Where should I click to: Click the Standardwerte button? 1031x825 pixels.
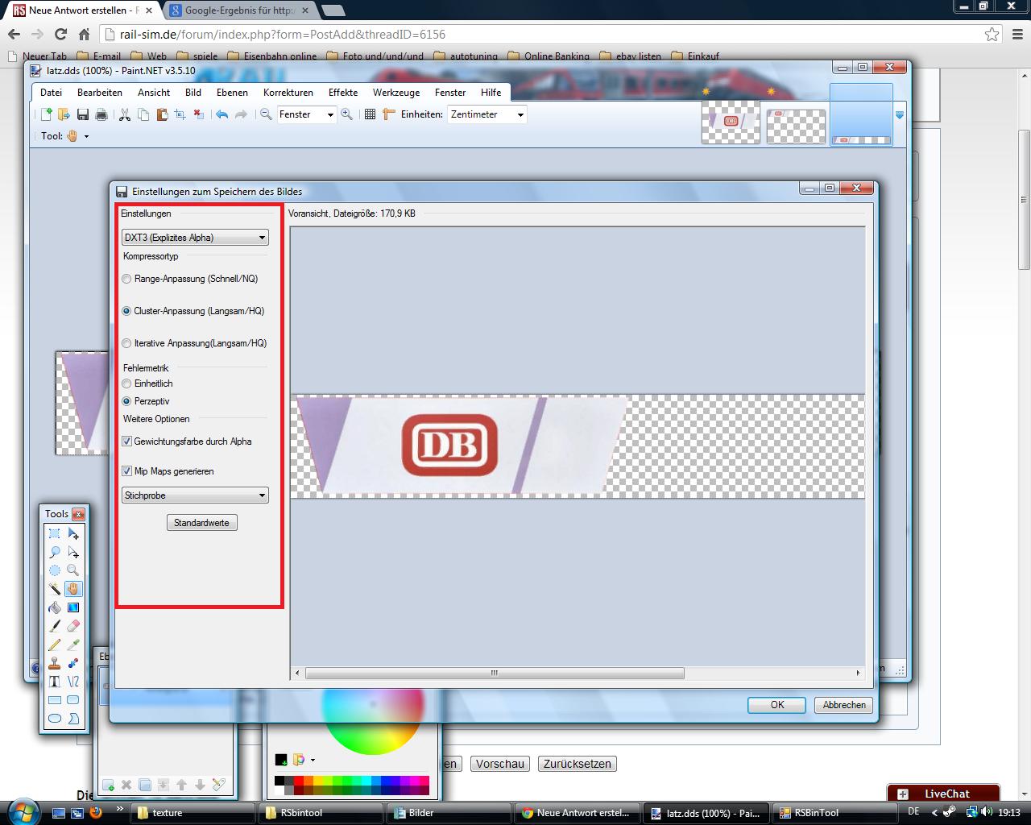tap(201, 523)
